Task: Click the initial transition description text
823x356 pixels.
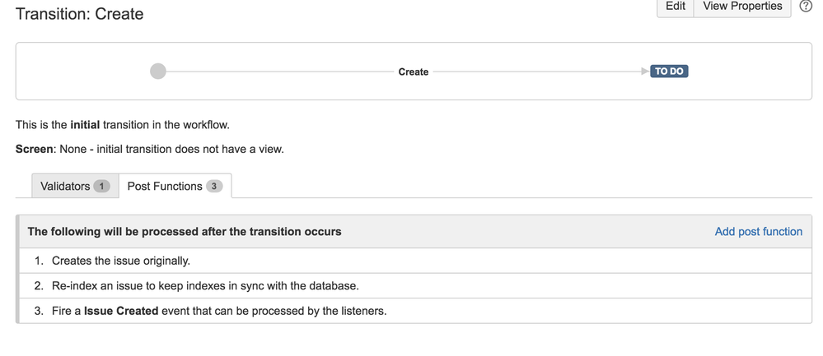Action: [x=123, y=125]
